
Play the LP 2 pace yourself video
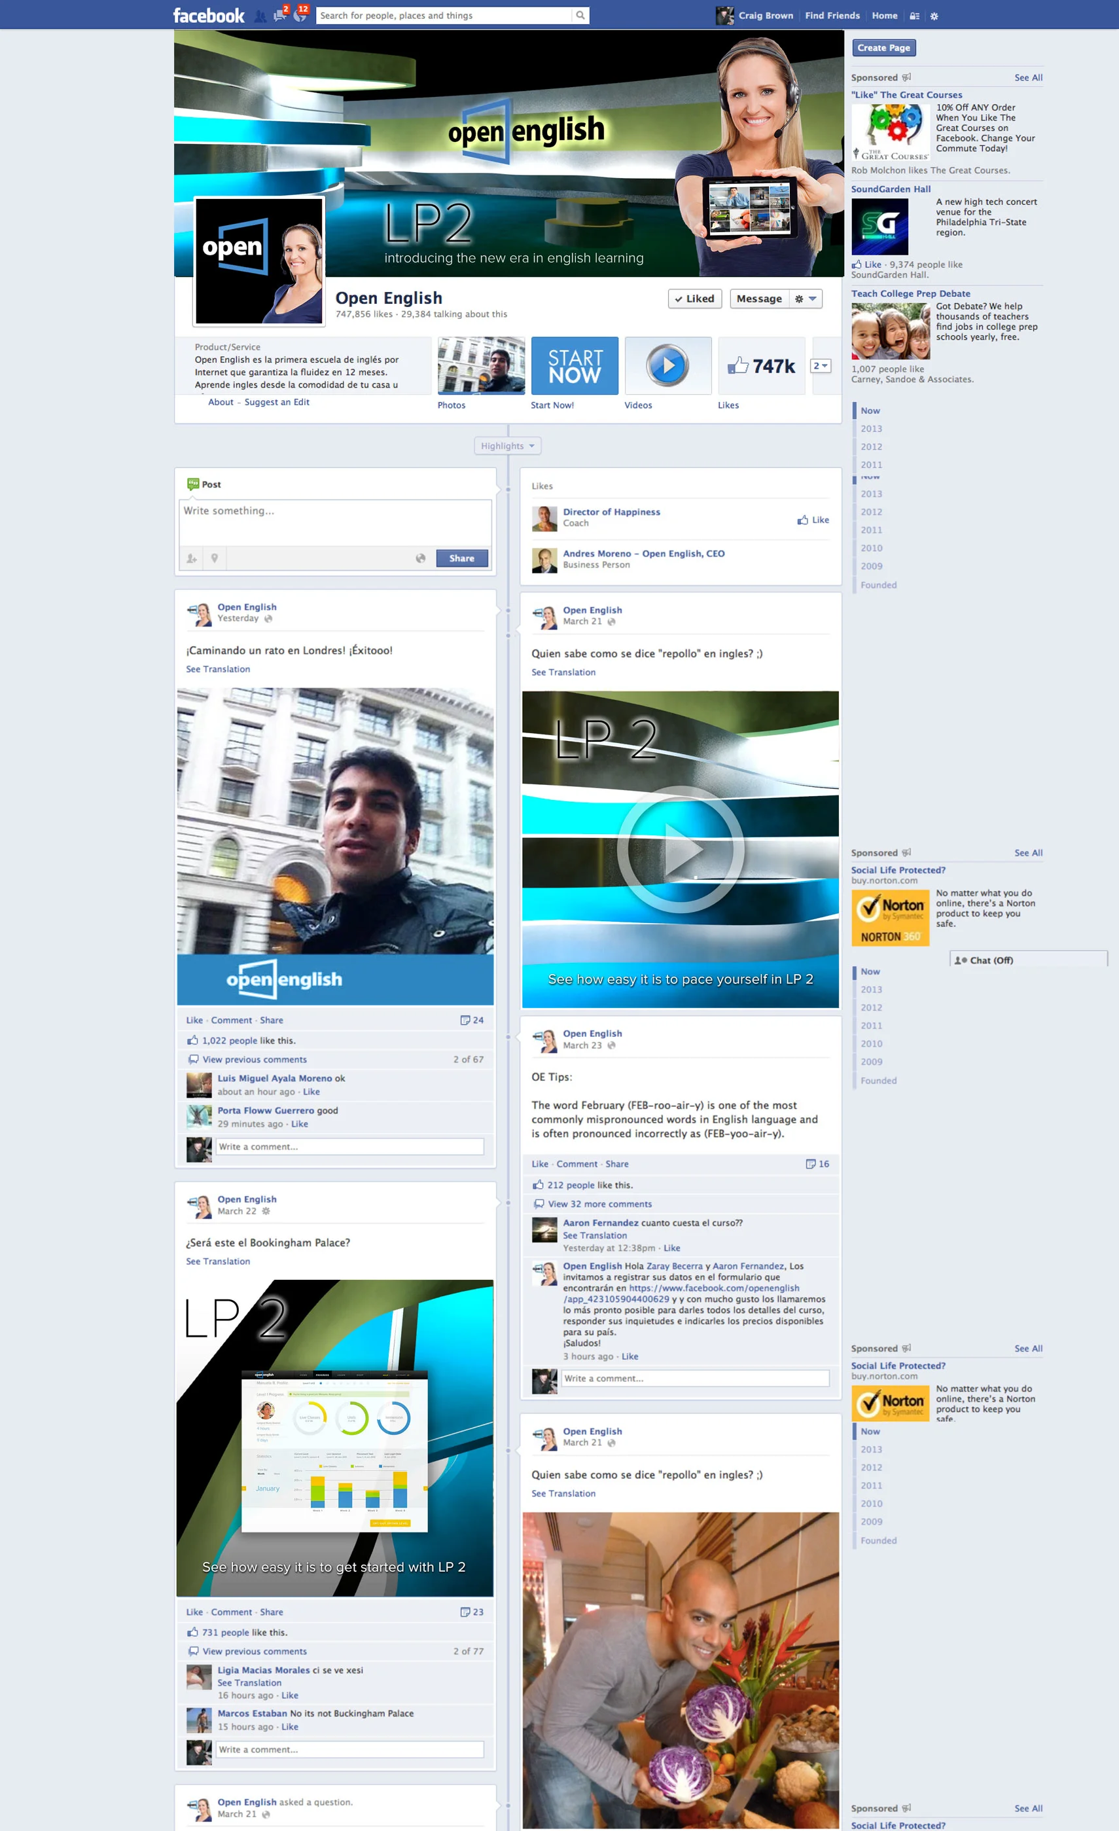point(681,849)
